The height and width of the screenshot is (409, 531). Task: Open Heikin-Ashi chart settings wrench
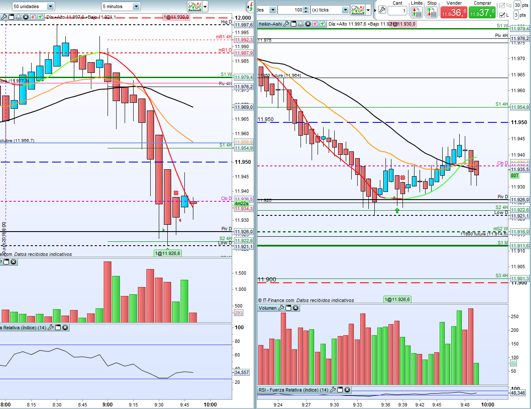(286, 24)
